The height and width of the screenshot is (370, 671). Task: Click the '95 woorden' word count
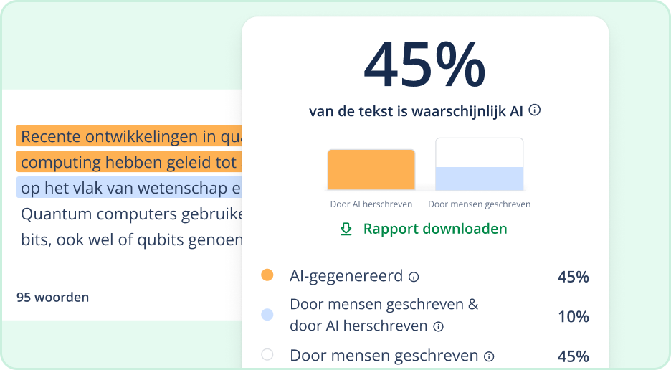(53, 297)
